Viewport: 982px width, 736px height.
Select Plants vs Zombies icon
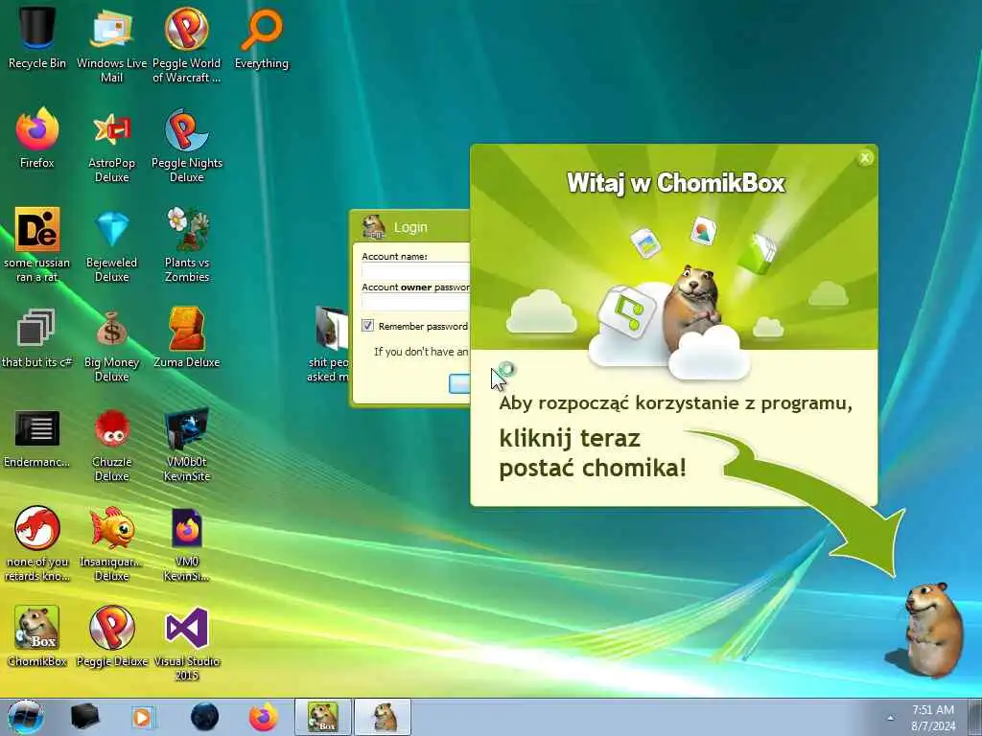pyautogui.click(x=187, y=244)
